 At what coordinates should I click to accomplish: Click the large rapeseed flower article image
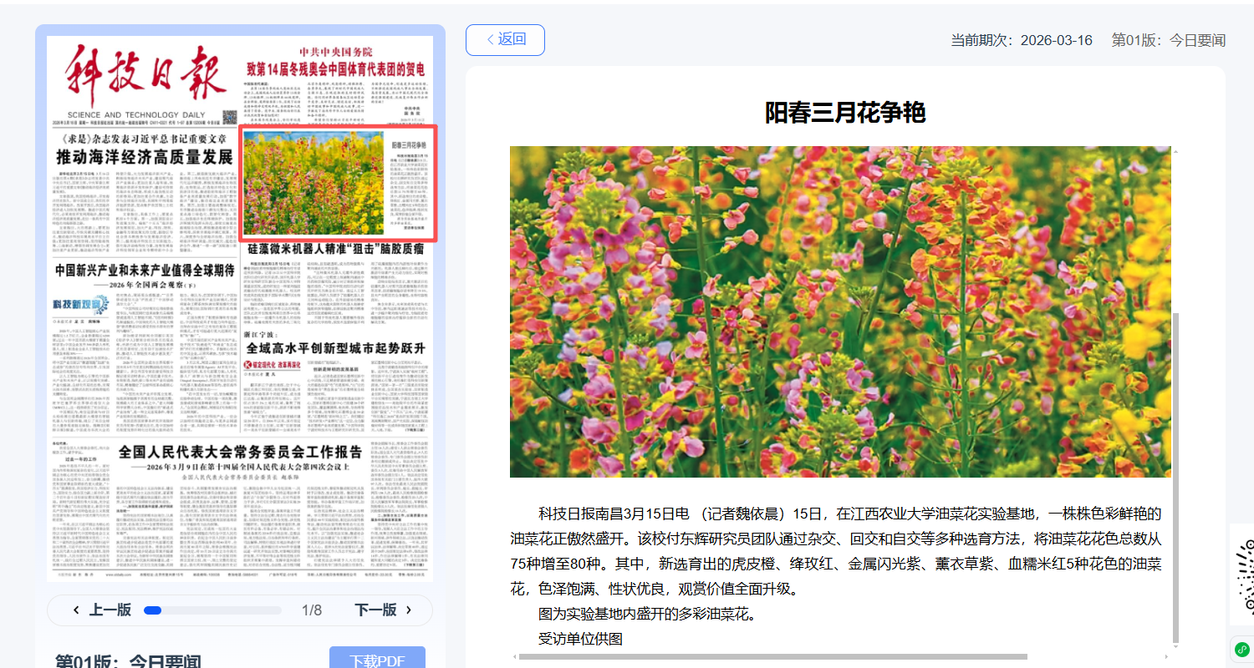(x=840, y=311)
